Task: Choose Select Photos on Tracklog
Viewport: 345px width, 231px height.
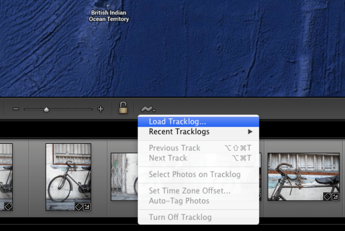Action: click(x=199, y=174)
